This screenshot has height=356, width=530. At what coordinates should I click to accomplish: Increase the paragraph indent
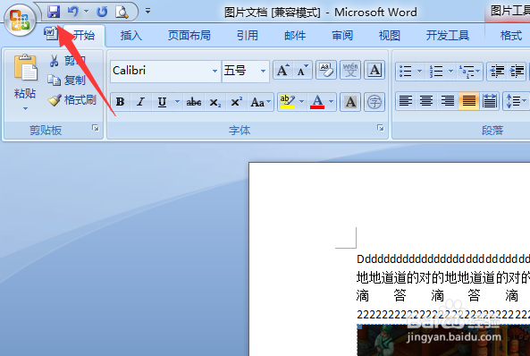(x=517, y=71)
